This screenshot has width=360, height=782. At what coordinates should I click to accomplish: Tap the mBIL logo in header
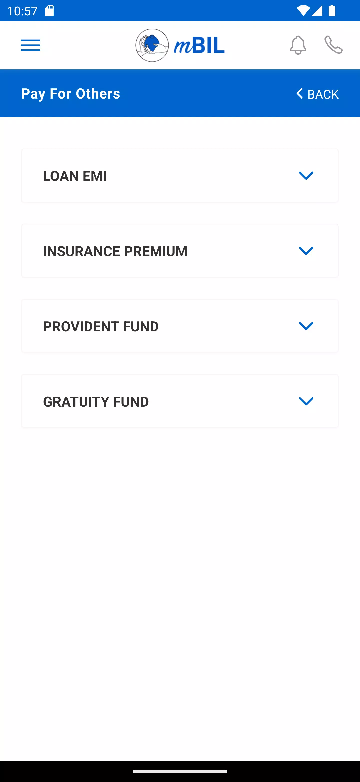coord(180,45)
